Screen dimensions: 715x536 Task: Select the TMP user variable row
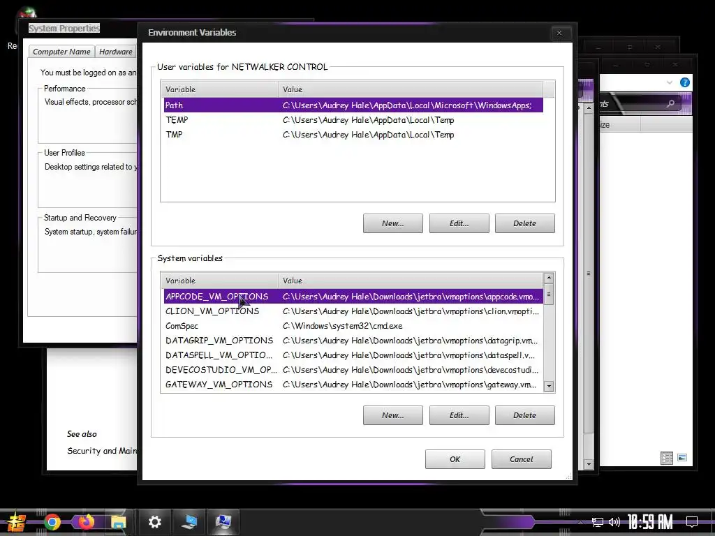(353, 135)
